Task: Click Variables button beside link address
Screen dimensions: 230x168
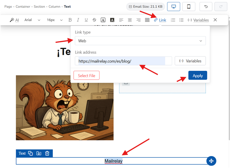Action: tap(190, 61)
